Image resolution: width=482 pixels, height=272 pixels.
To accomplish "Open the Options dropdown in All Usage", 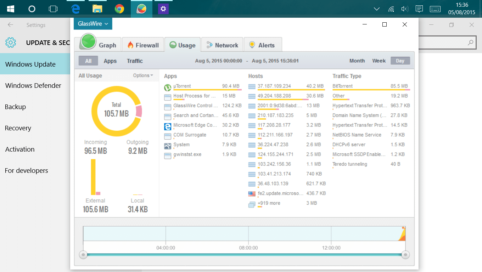I will tap(143, 75).
